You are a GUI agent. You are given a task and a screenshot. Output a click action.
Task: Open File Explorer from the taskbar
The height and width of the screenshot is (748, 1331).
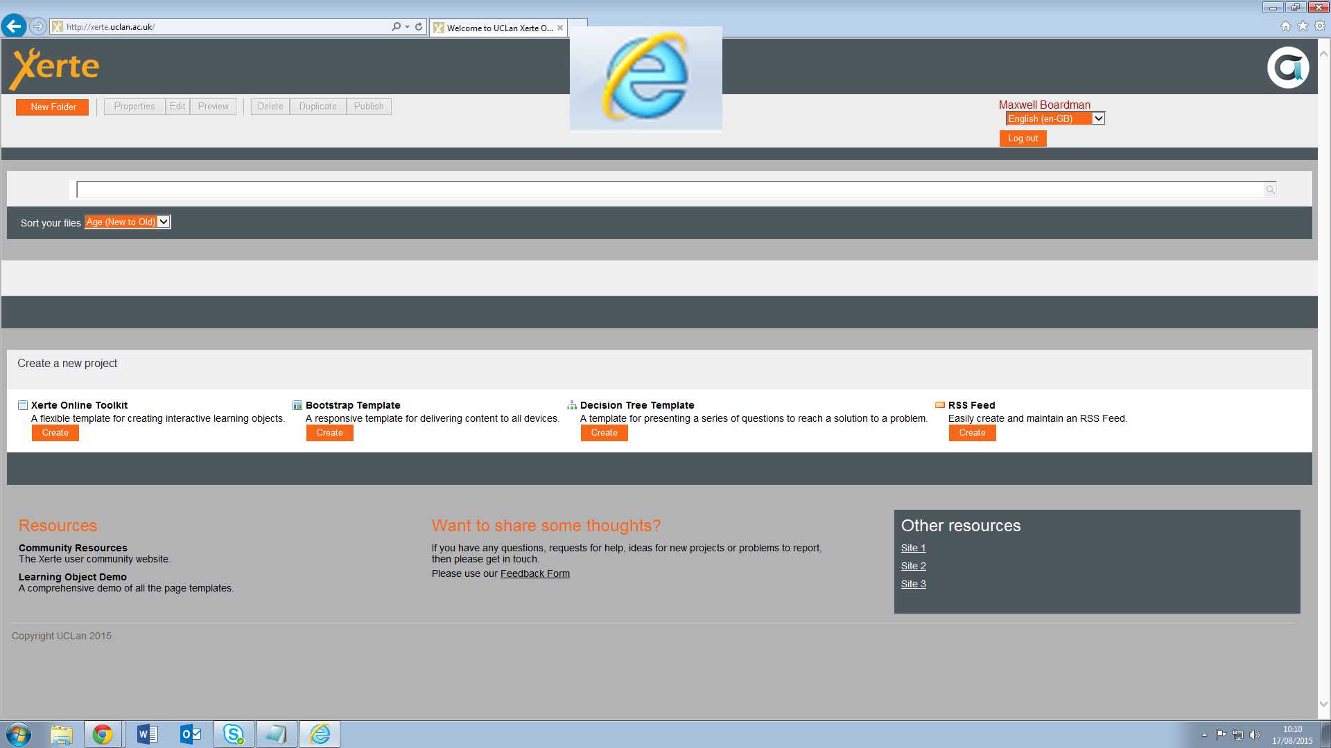pos(61,734)
